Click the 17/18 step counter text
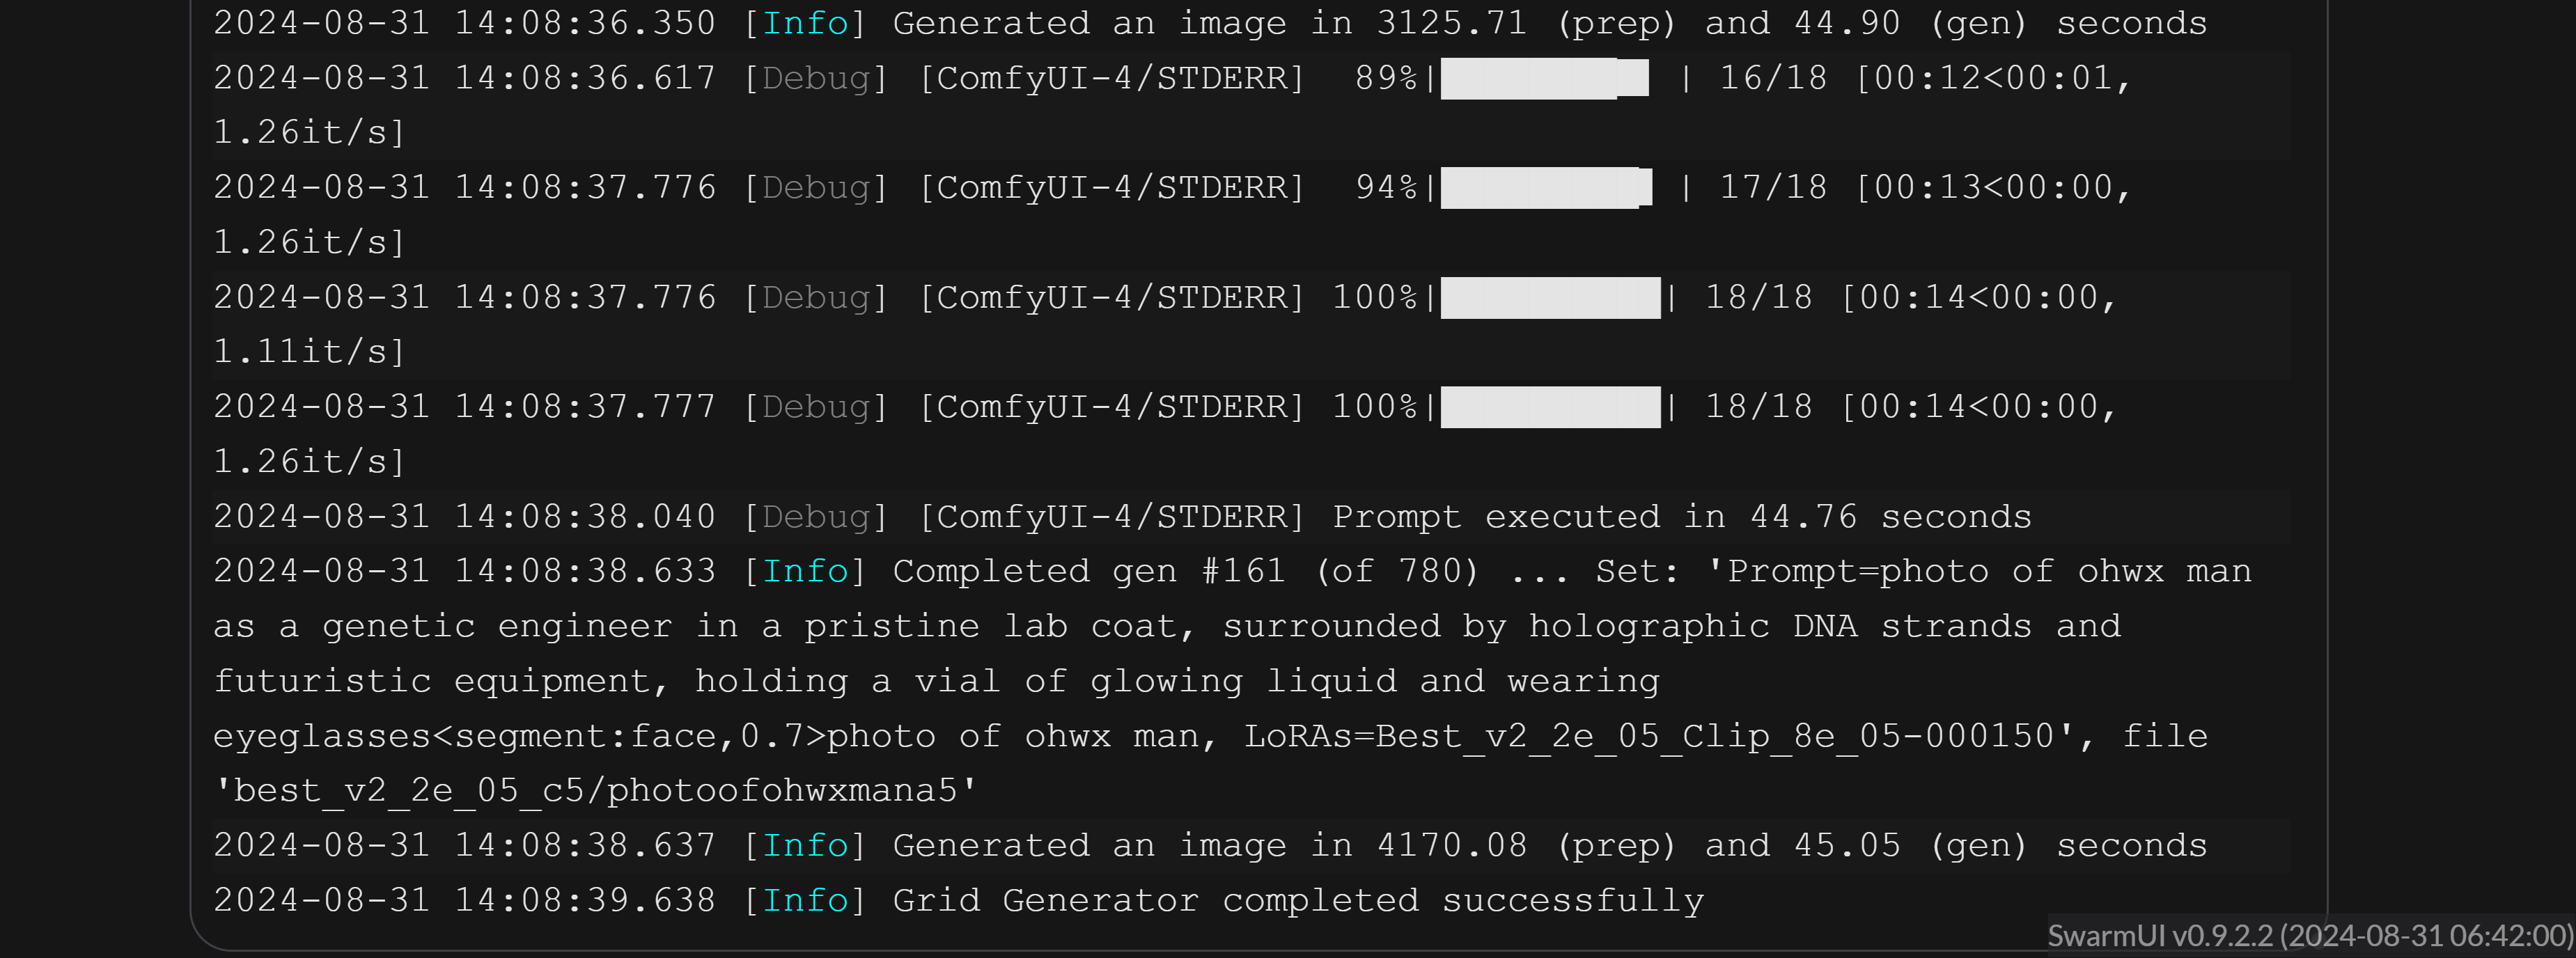2576x958 pixels. click(x=1773, y=188)
